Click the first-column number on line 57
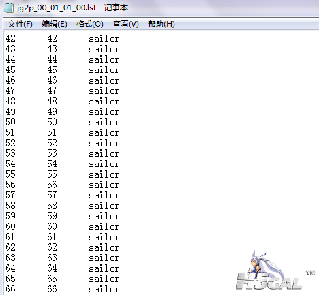Screen dimensions: 319x295 pyautogui.click(x=10, y=195)
